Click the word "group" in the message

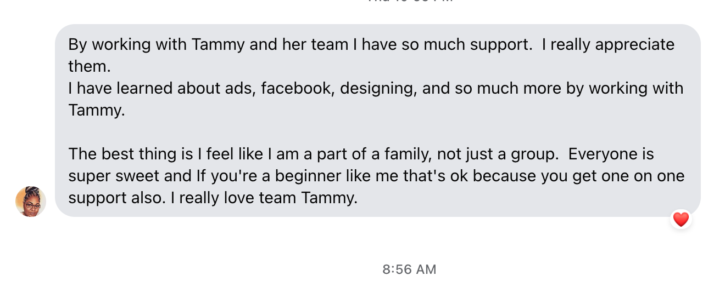click(x=531, y=154)
